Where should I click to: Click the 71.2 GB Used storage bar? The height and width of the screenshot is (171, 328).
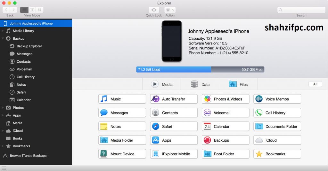(173, 69)
